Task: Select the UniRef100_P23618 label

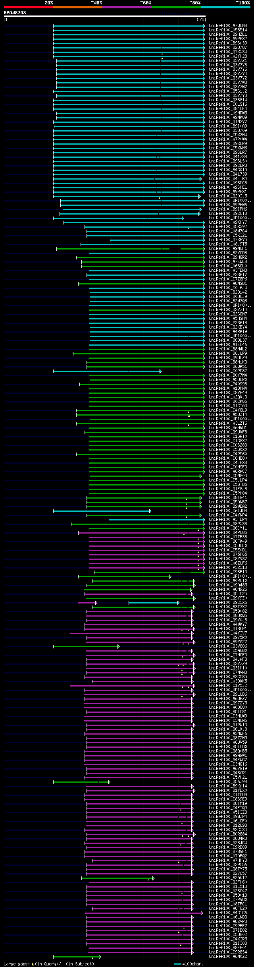Action: point(228,323)
